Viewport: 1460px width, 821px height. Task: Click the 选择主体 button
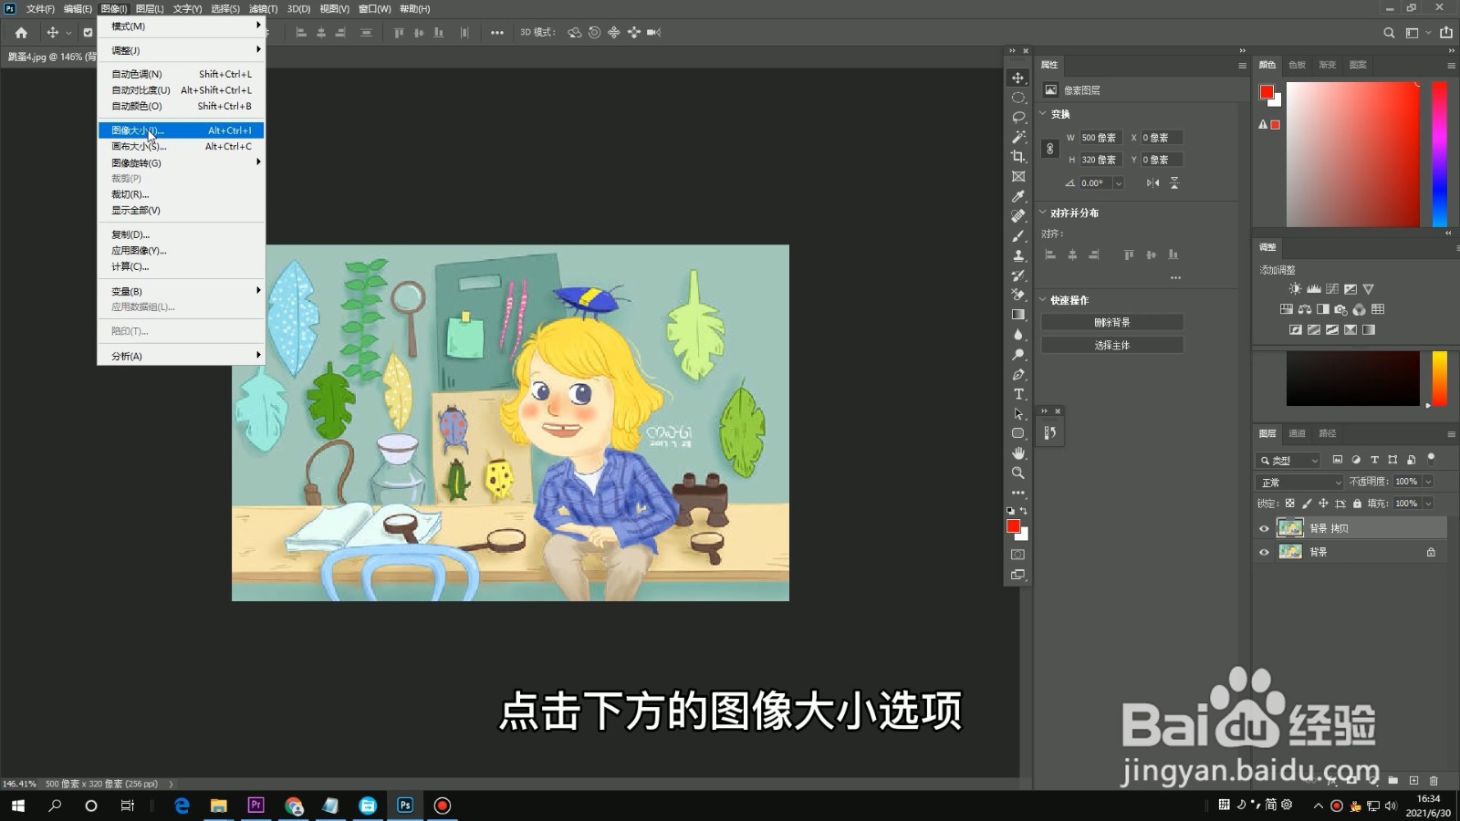coord(1112,346)
